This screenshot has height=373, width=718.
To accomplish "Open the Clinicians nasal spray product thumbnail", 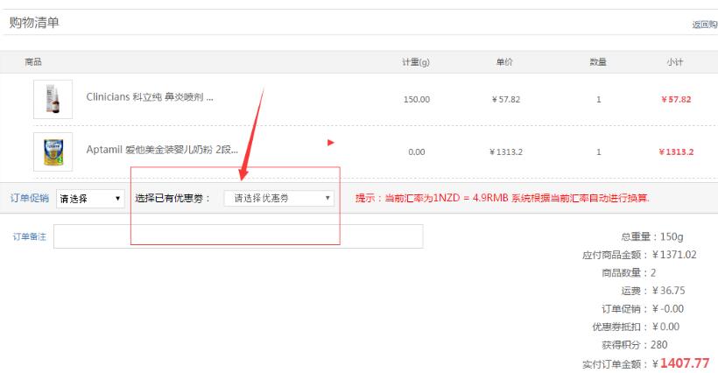I will (53, 99).
